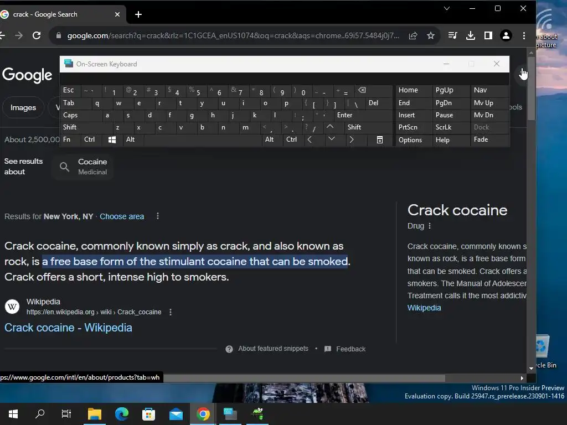
Task: Click the horizontal scrollbar right arrow
Action: pyautogui.click(x=522, y=378)
